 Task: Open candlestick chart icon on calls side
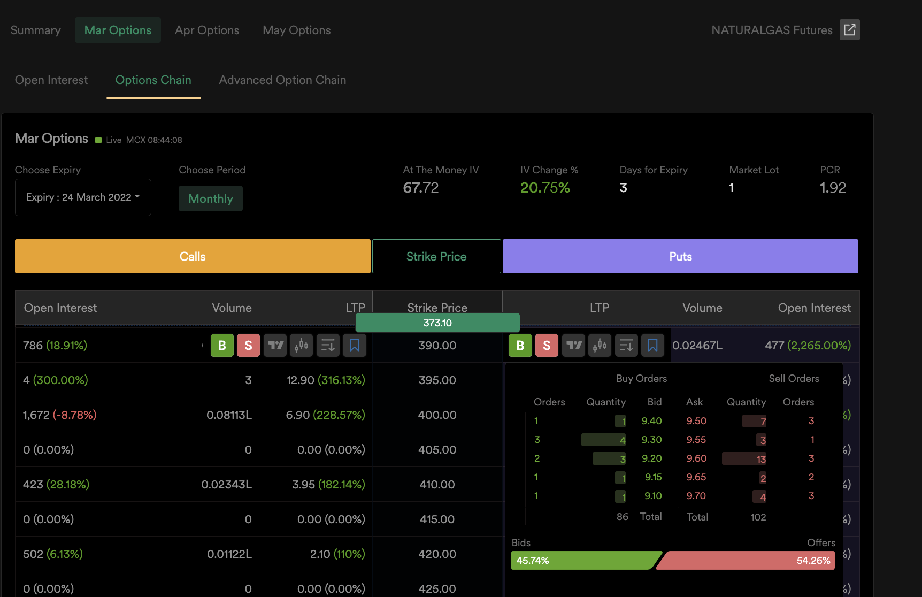(302, 346)
